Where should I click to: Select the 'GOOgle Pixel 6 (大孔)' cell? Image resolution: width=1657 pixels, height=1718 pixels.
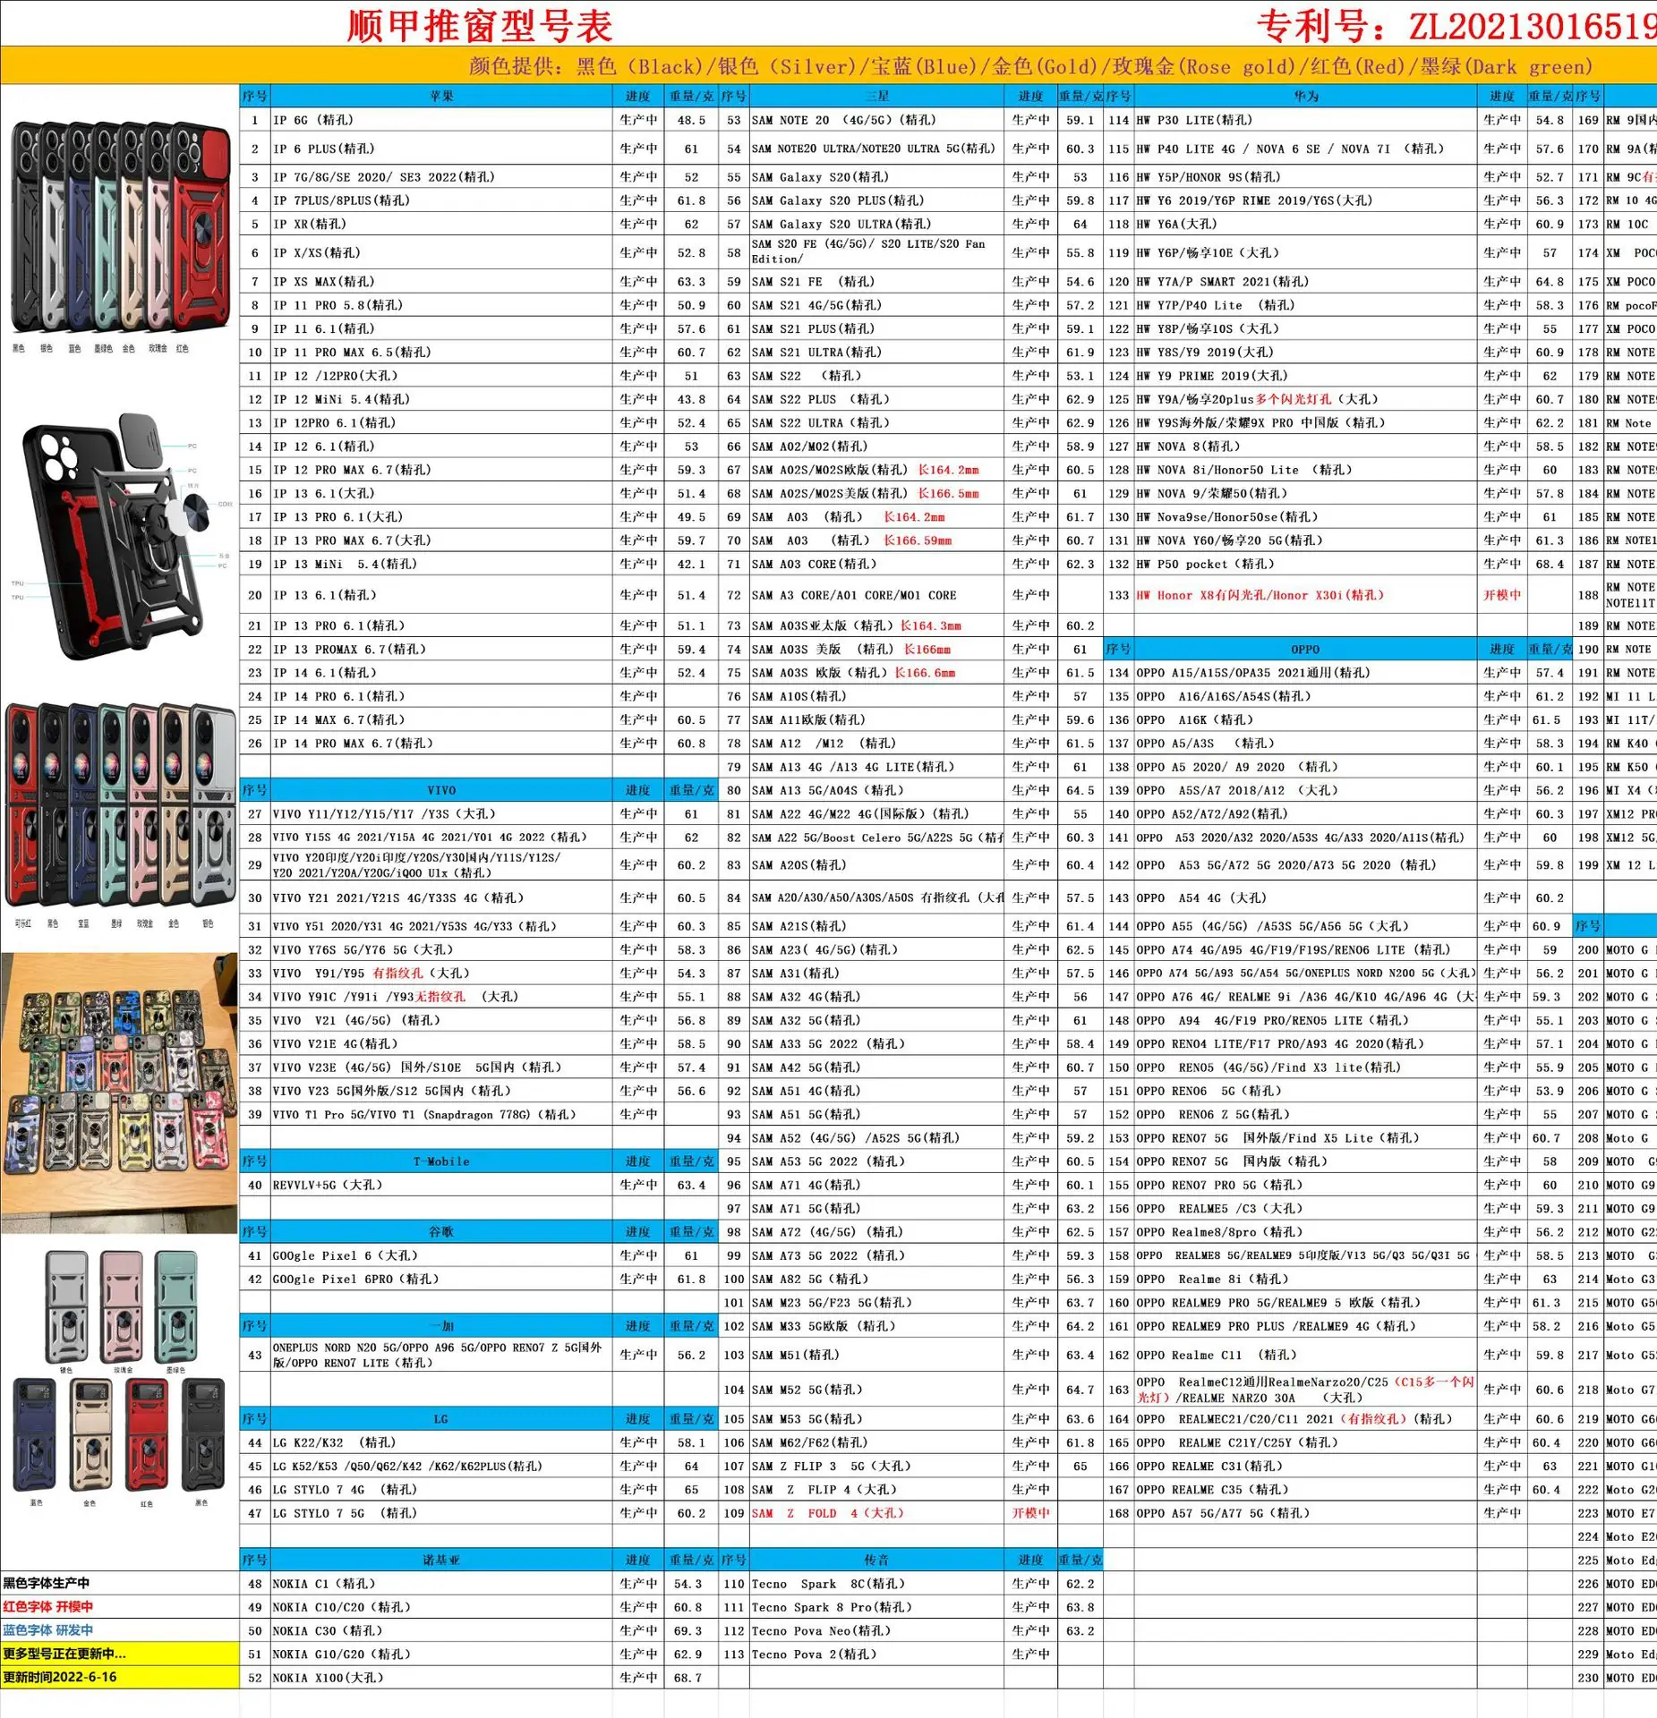tap(441, 1255)
